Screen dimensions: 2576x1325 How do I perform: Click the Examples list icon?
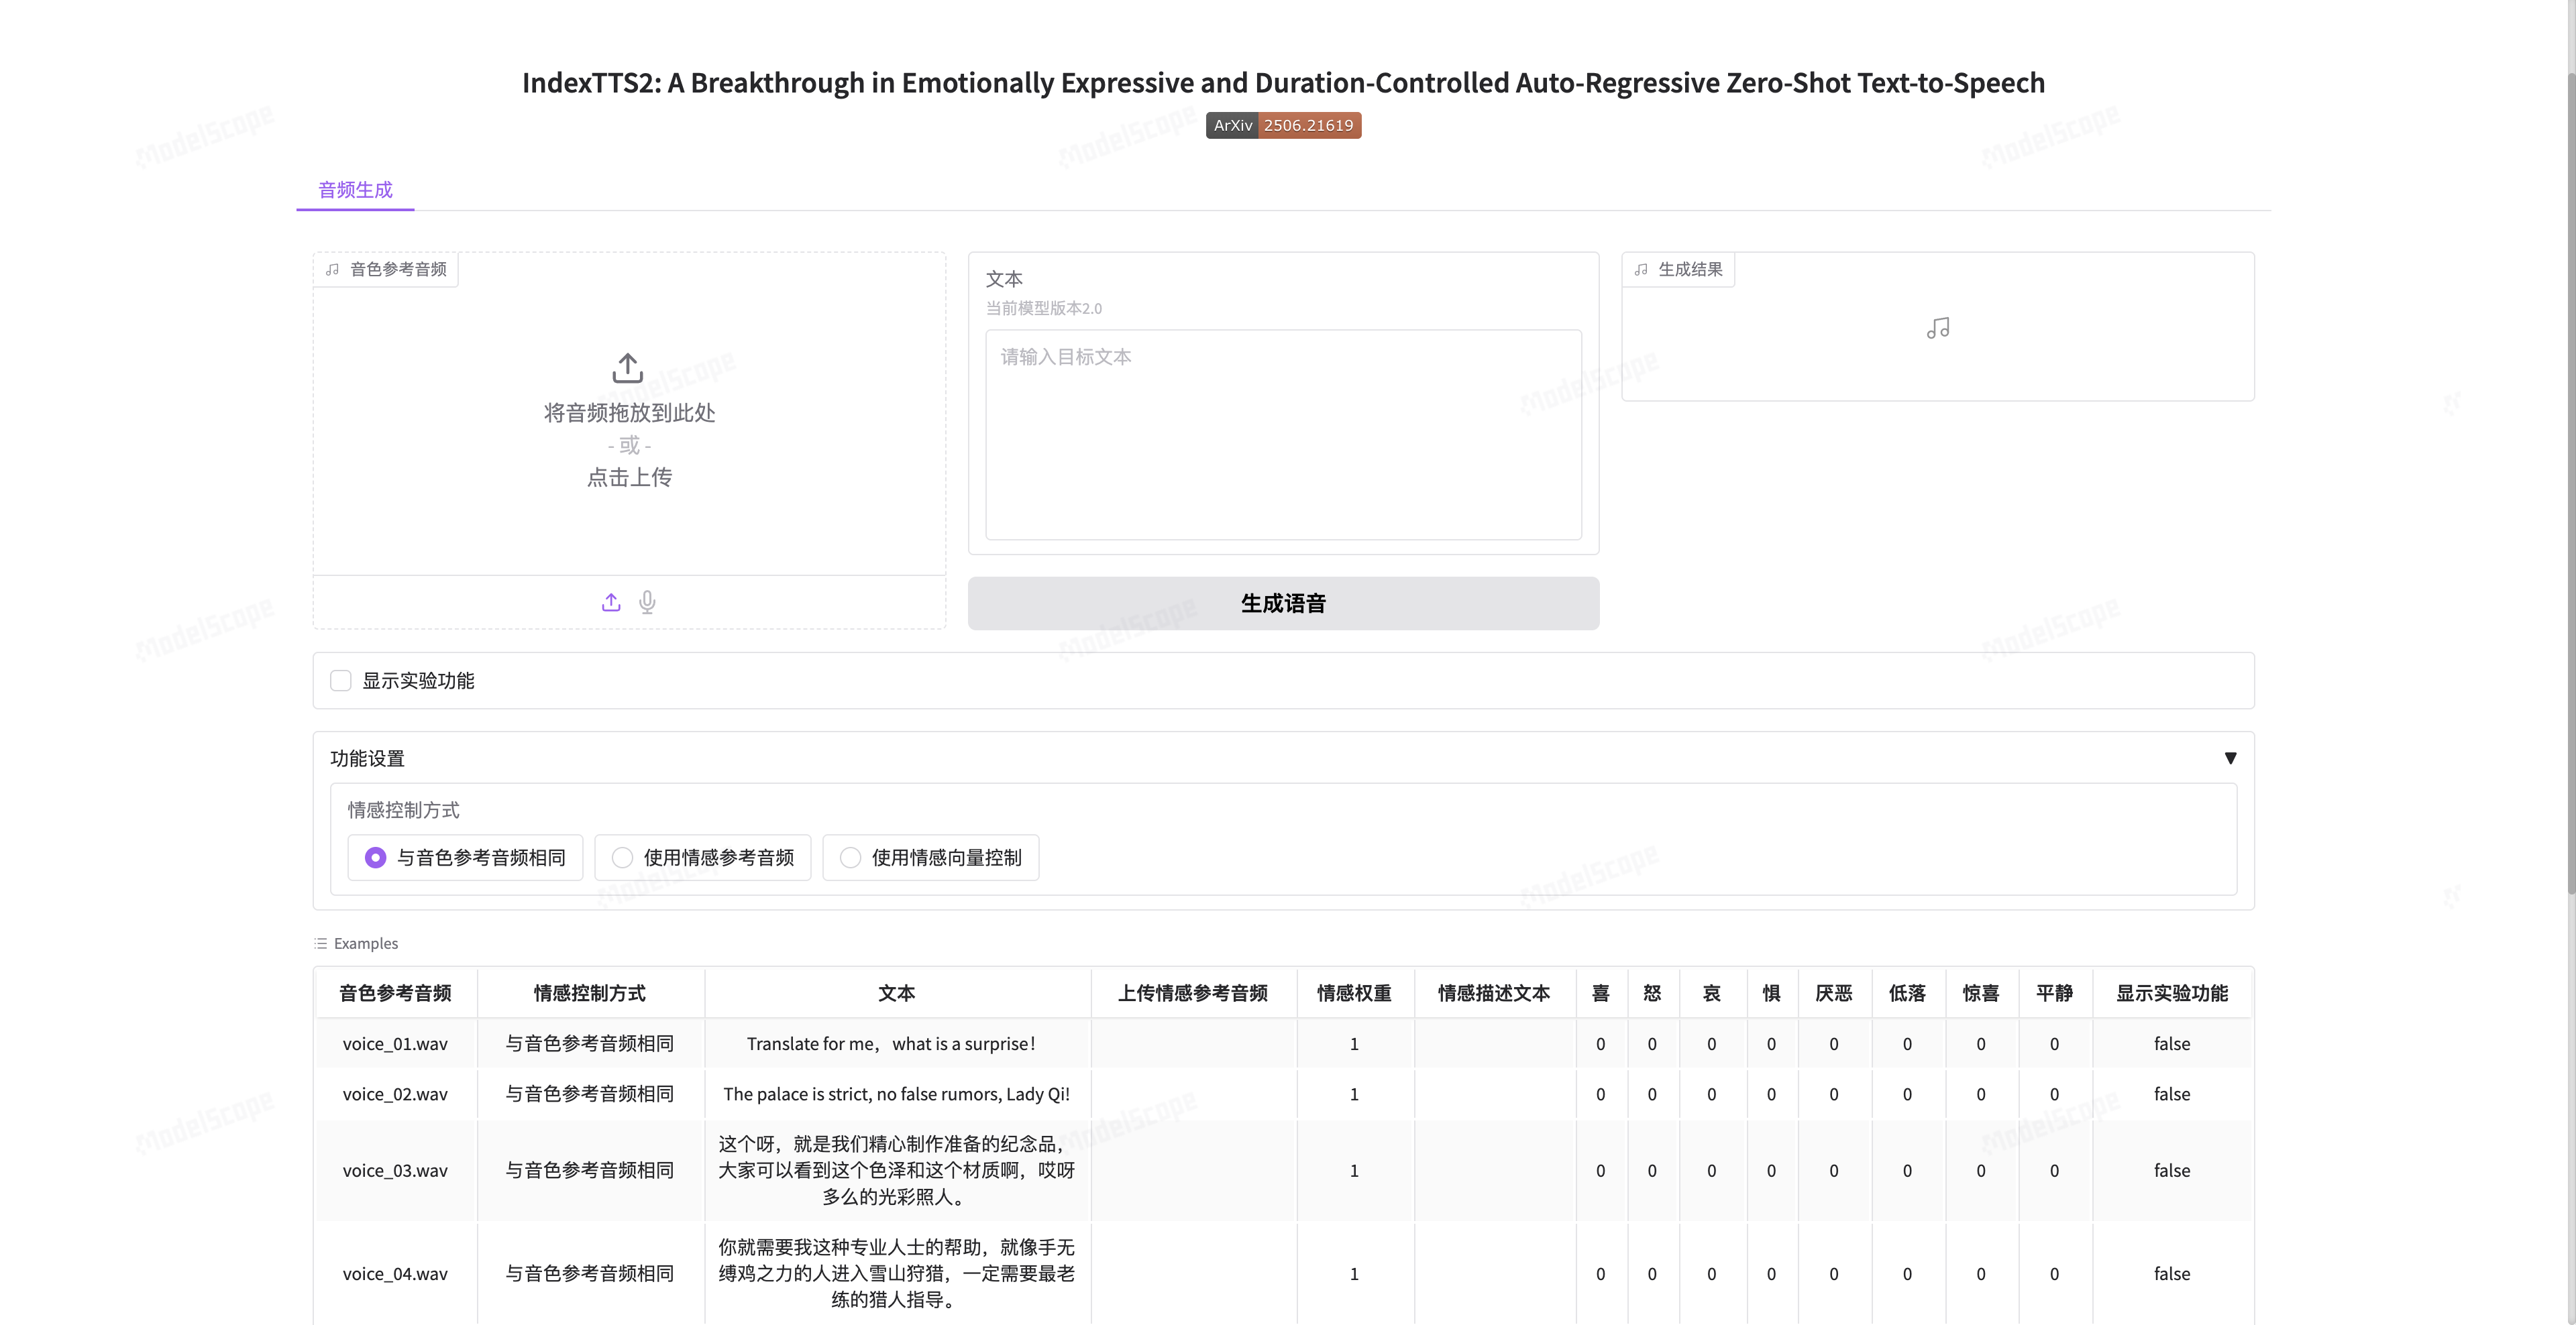click(x=321, y=943)
